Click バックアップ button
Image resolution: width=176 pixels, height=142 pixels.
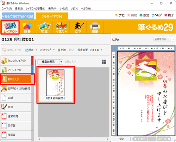[45, 50]
